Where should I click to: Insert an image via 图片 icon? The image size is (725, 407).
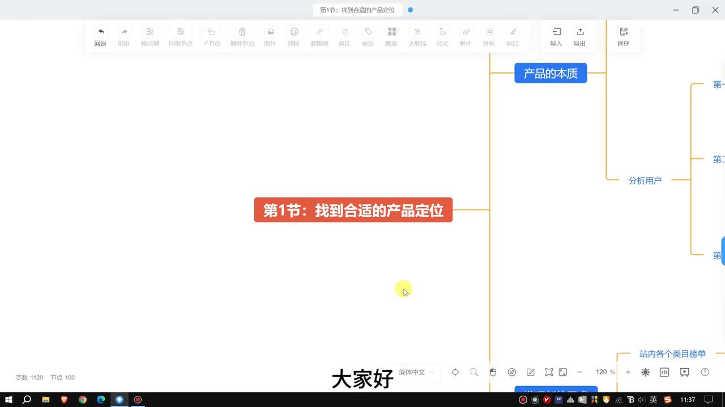[270, 32]
